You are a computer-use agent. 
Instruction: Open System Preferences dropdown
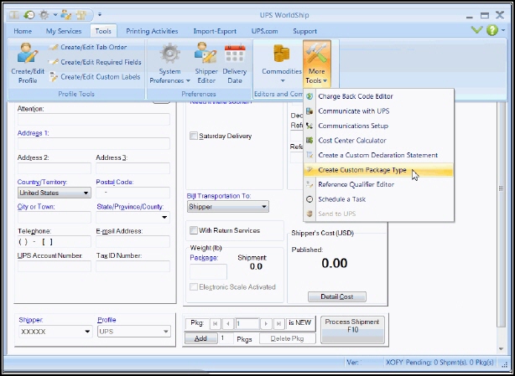(169, 63)
